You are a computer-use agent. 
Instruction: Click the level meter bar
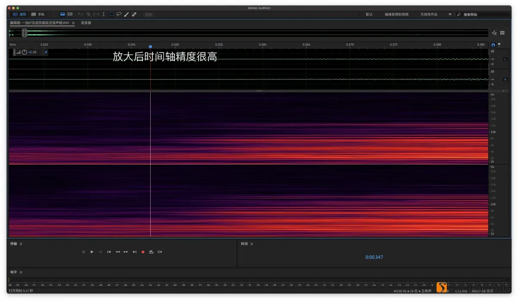point(259,280)
